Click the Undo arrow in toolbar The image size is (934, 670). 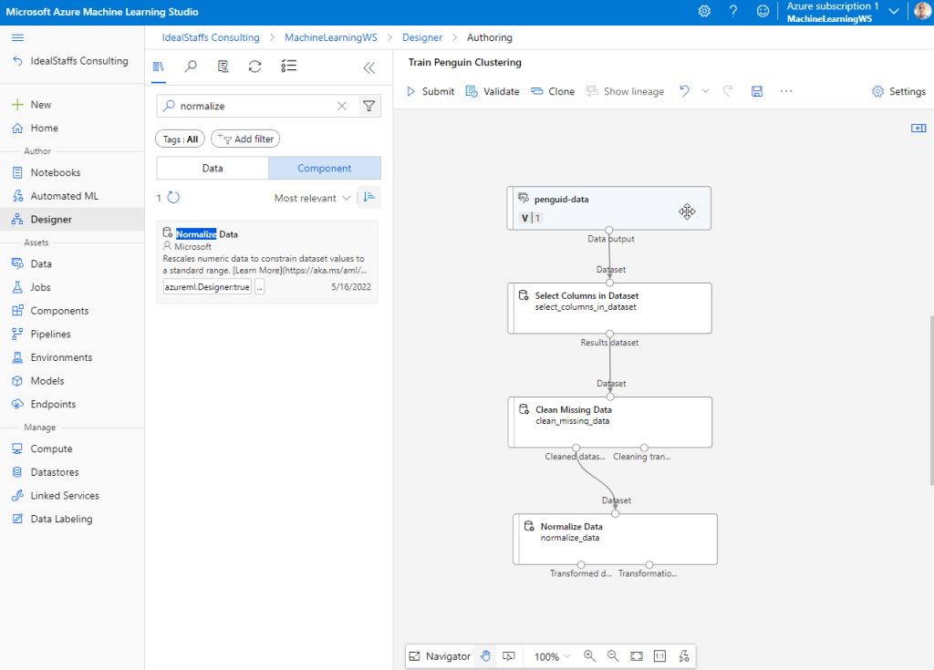tap(684, 91)
